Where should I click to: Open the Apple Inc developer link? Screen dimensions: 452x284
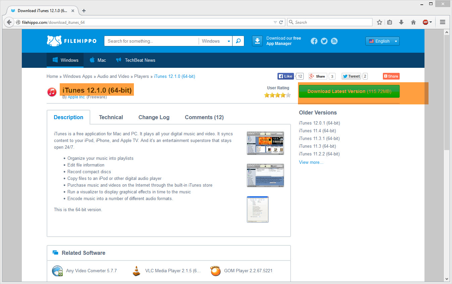tap(76, 97)
